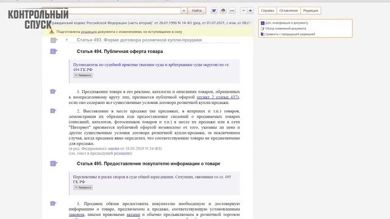
Task: Open Обзор изменений документа link
Action: point(286,29)
